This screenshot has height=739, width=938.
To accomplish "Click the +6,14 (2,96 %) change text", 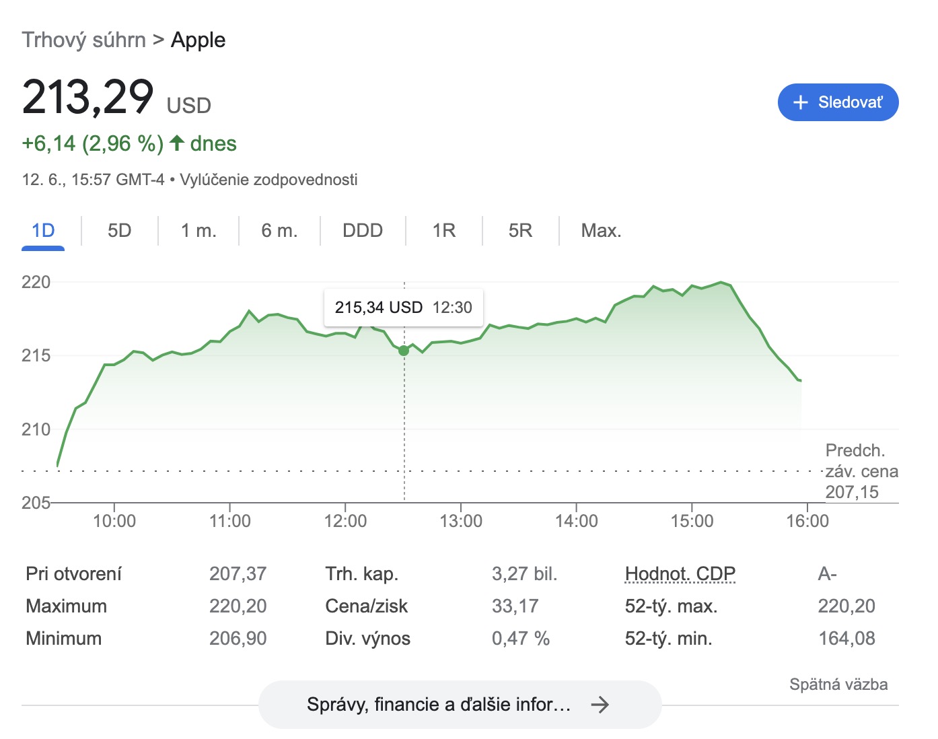I will (x=93, y=143).
